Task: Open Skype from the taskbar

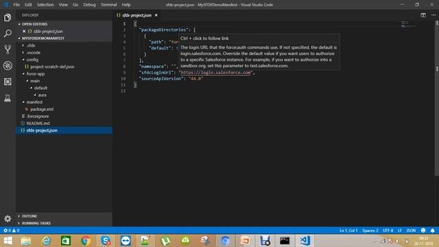Action: pyautogui.click(x=106, y=241)
